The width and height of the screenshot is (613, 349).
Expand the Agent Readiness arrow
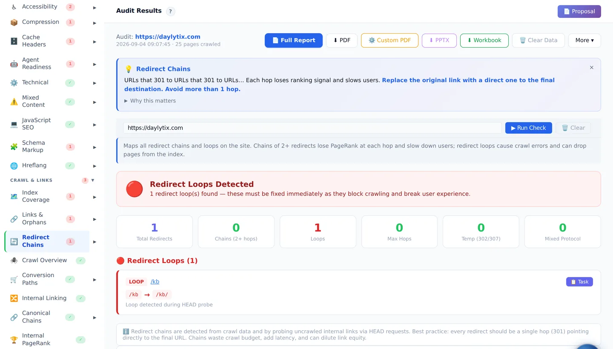pyautogui.click(x=95, y=64)
